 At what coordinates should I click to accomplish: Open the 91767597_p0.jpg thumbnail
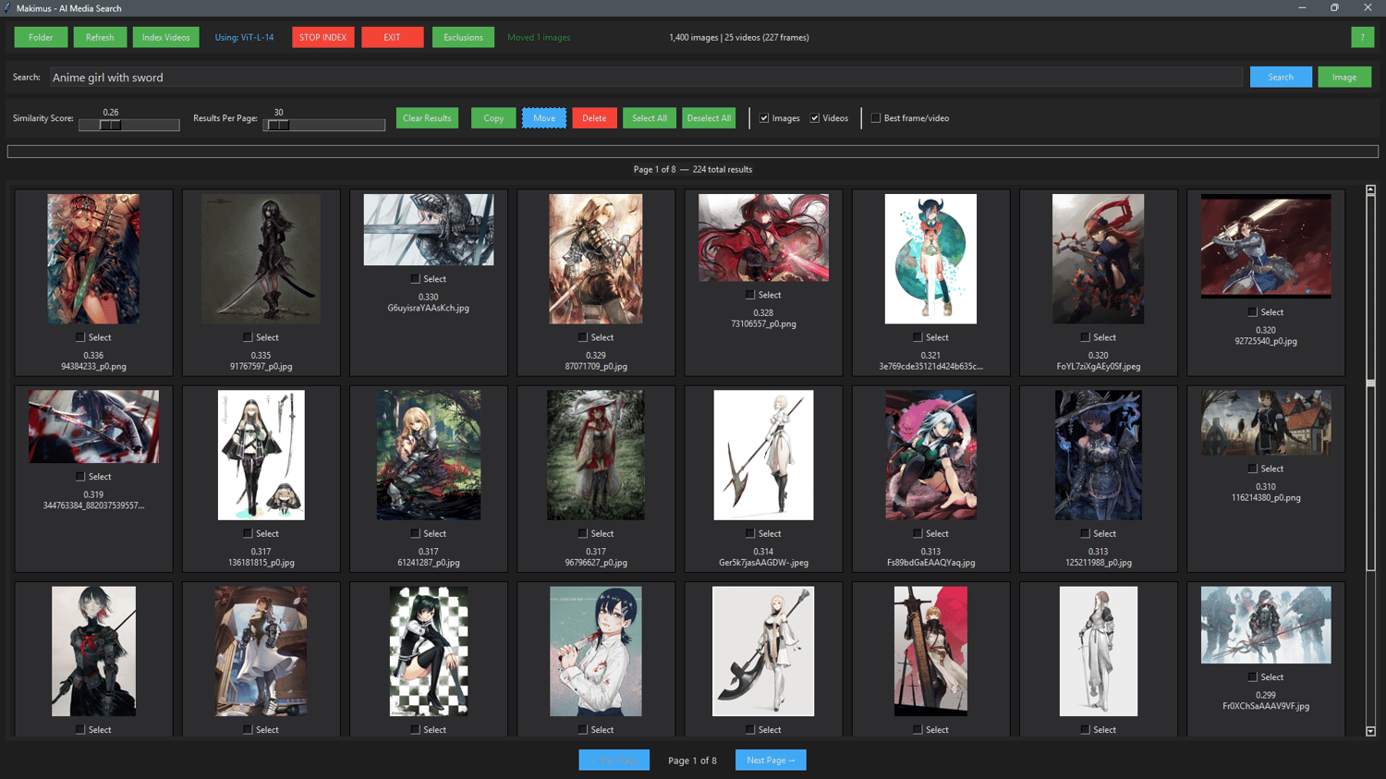261,259
